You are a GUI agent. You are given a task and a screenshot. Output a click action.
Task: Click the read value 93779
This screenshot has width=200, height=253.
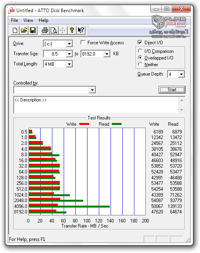coord(176,201)
